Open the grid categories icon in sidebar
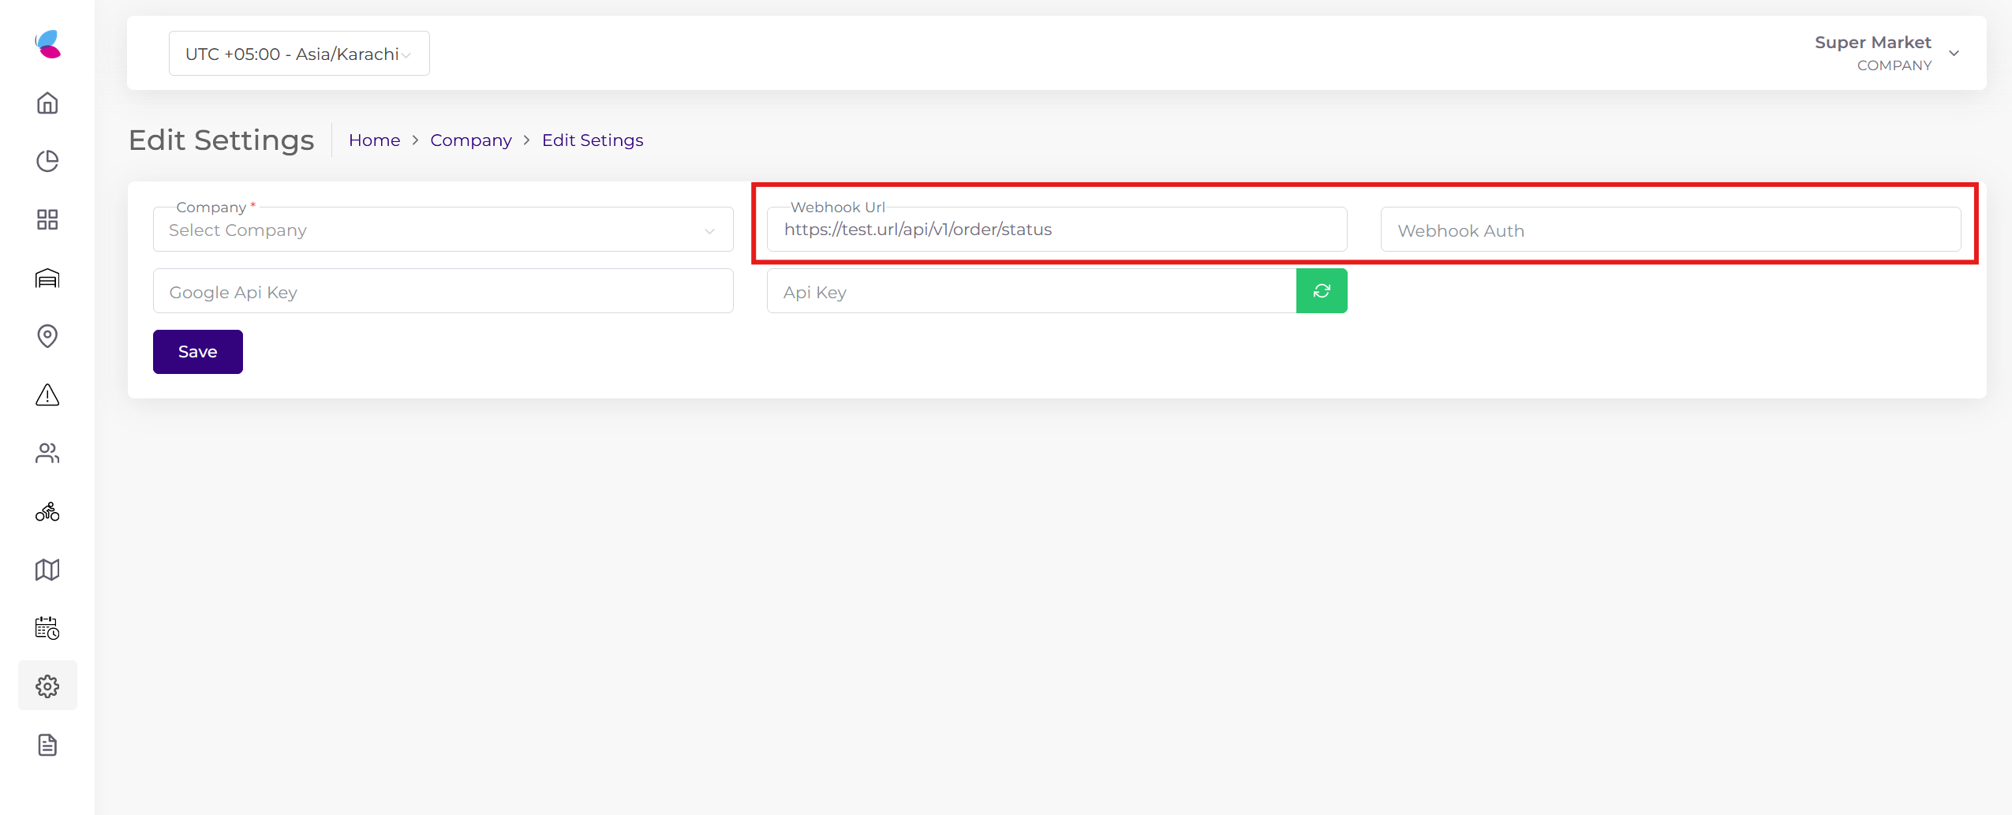 coord(47,219)
